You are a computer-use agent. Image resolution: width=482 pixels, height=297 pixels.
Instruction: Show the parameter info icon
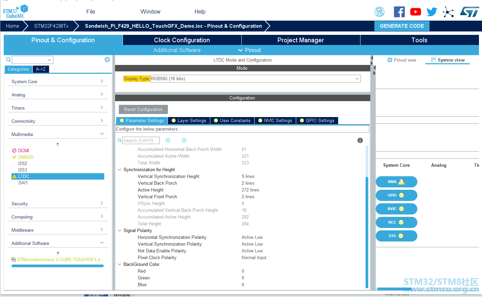click(360, 140)
